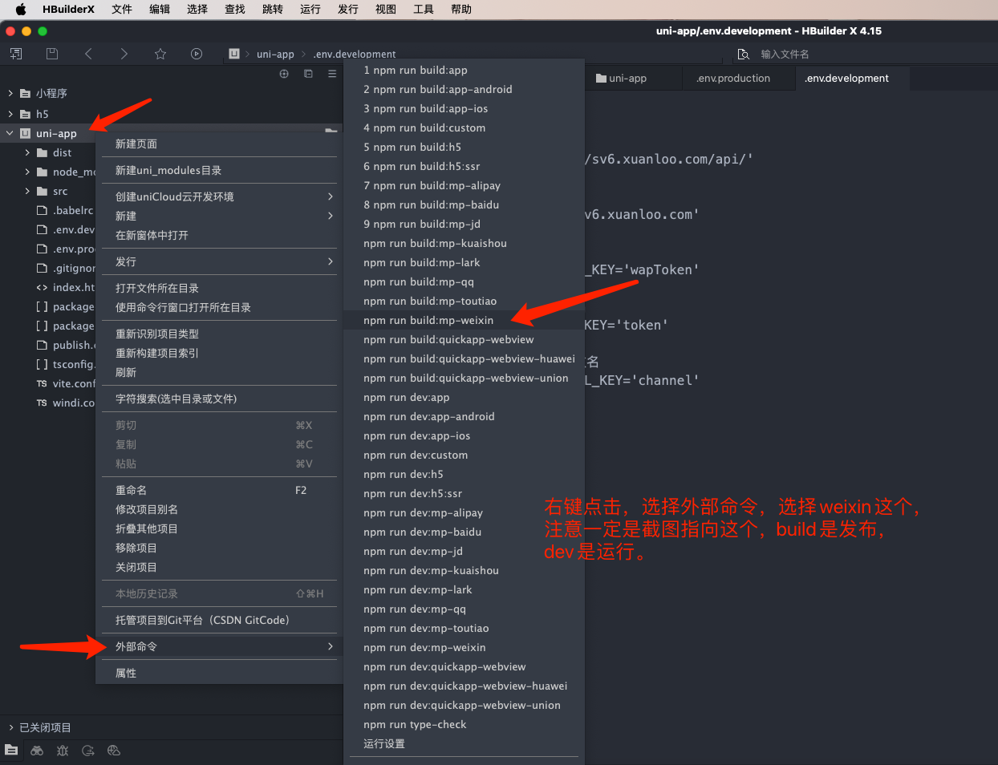Viewport: 998px width, 765px height.
Task: Expand the node_mo folder chevron
Action: tap(27, 172)
